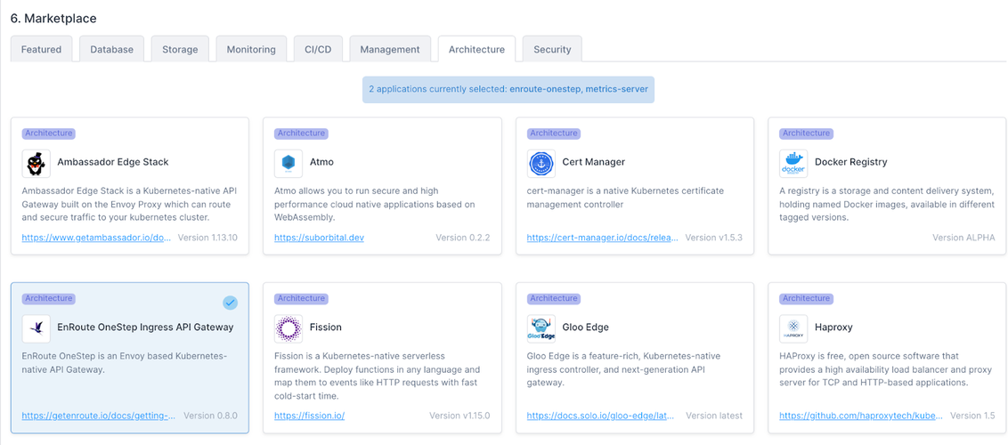Click the Architecture tag on Cert Manager card
The width and height of the screenshot is (1008, 445).
(x=554, y=133)
